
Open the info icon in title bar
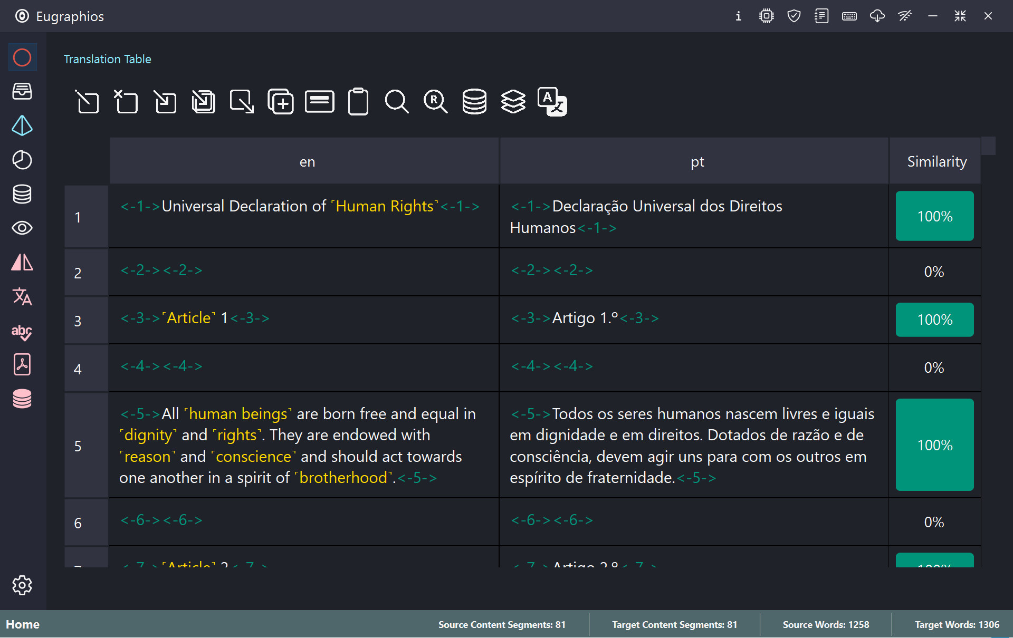click(738, 16)
